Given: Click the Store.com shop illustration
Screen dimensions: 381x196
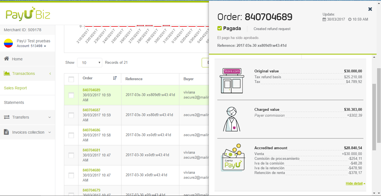Looking at the screenshot, I should [232, 80].
